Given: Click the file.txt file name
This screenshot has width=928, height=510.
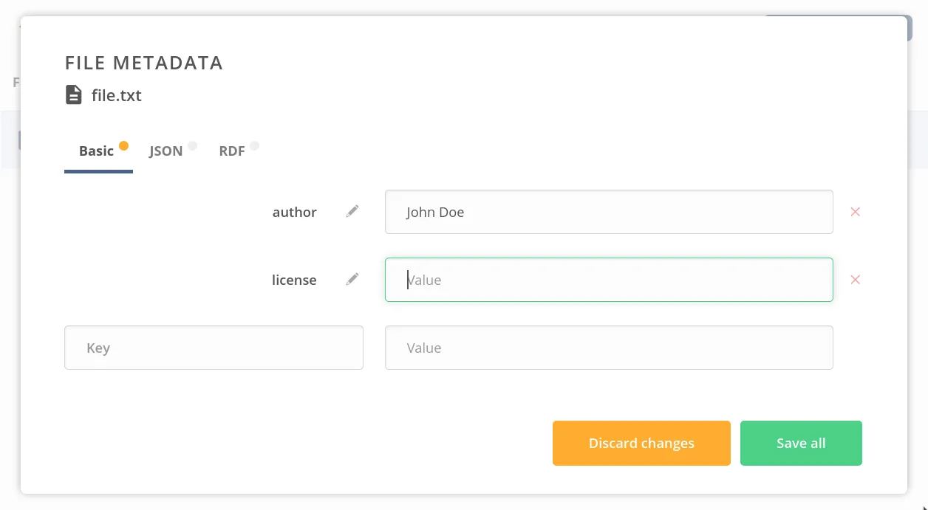Looking at the screenshot, I should click(117, 95).
